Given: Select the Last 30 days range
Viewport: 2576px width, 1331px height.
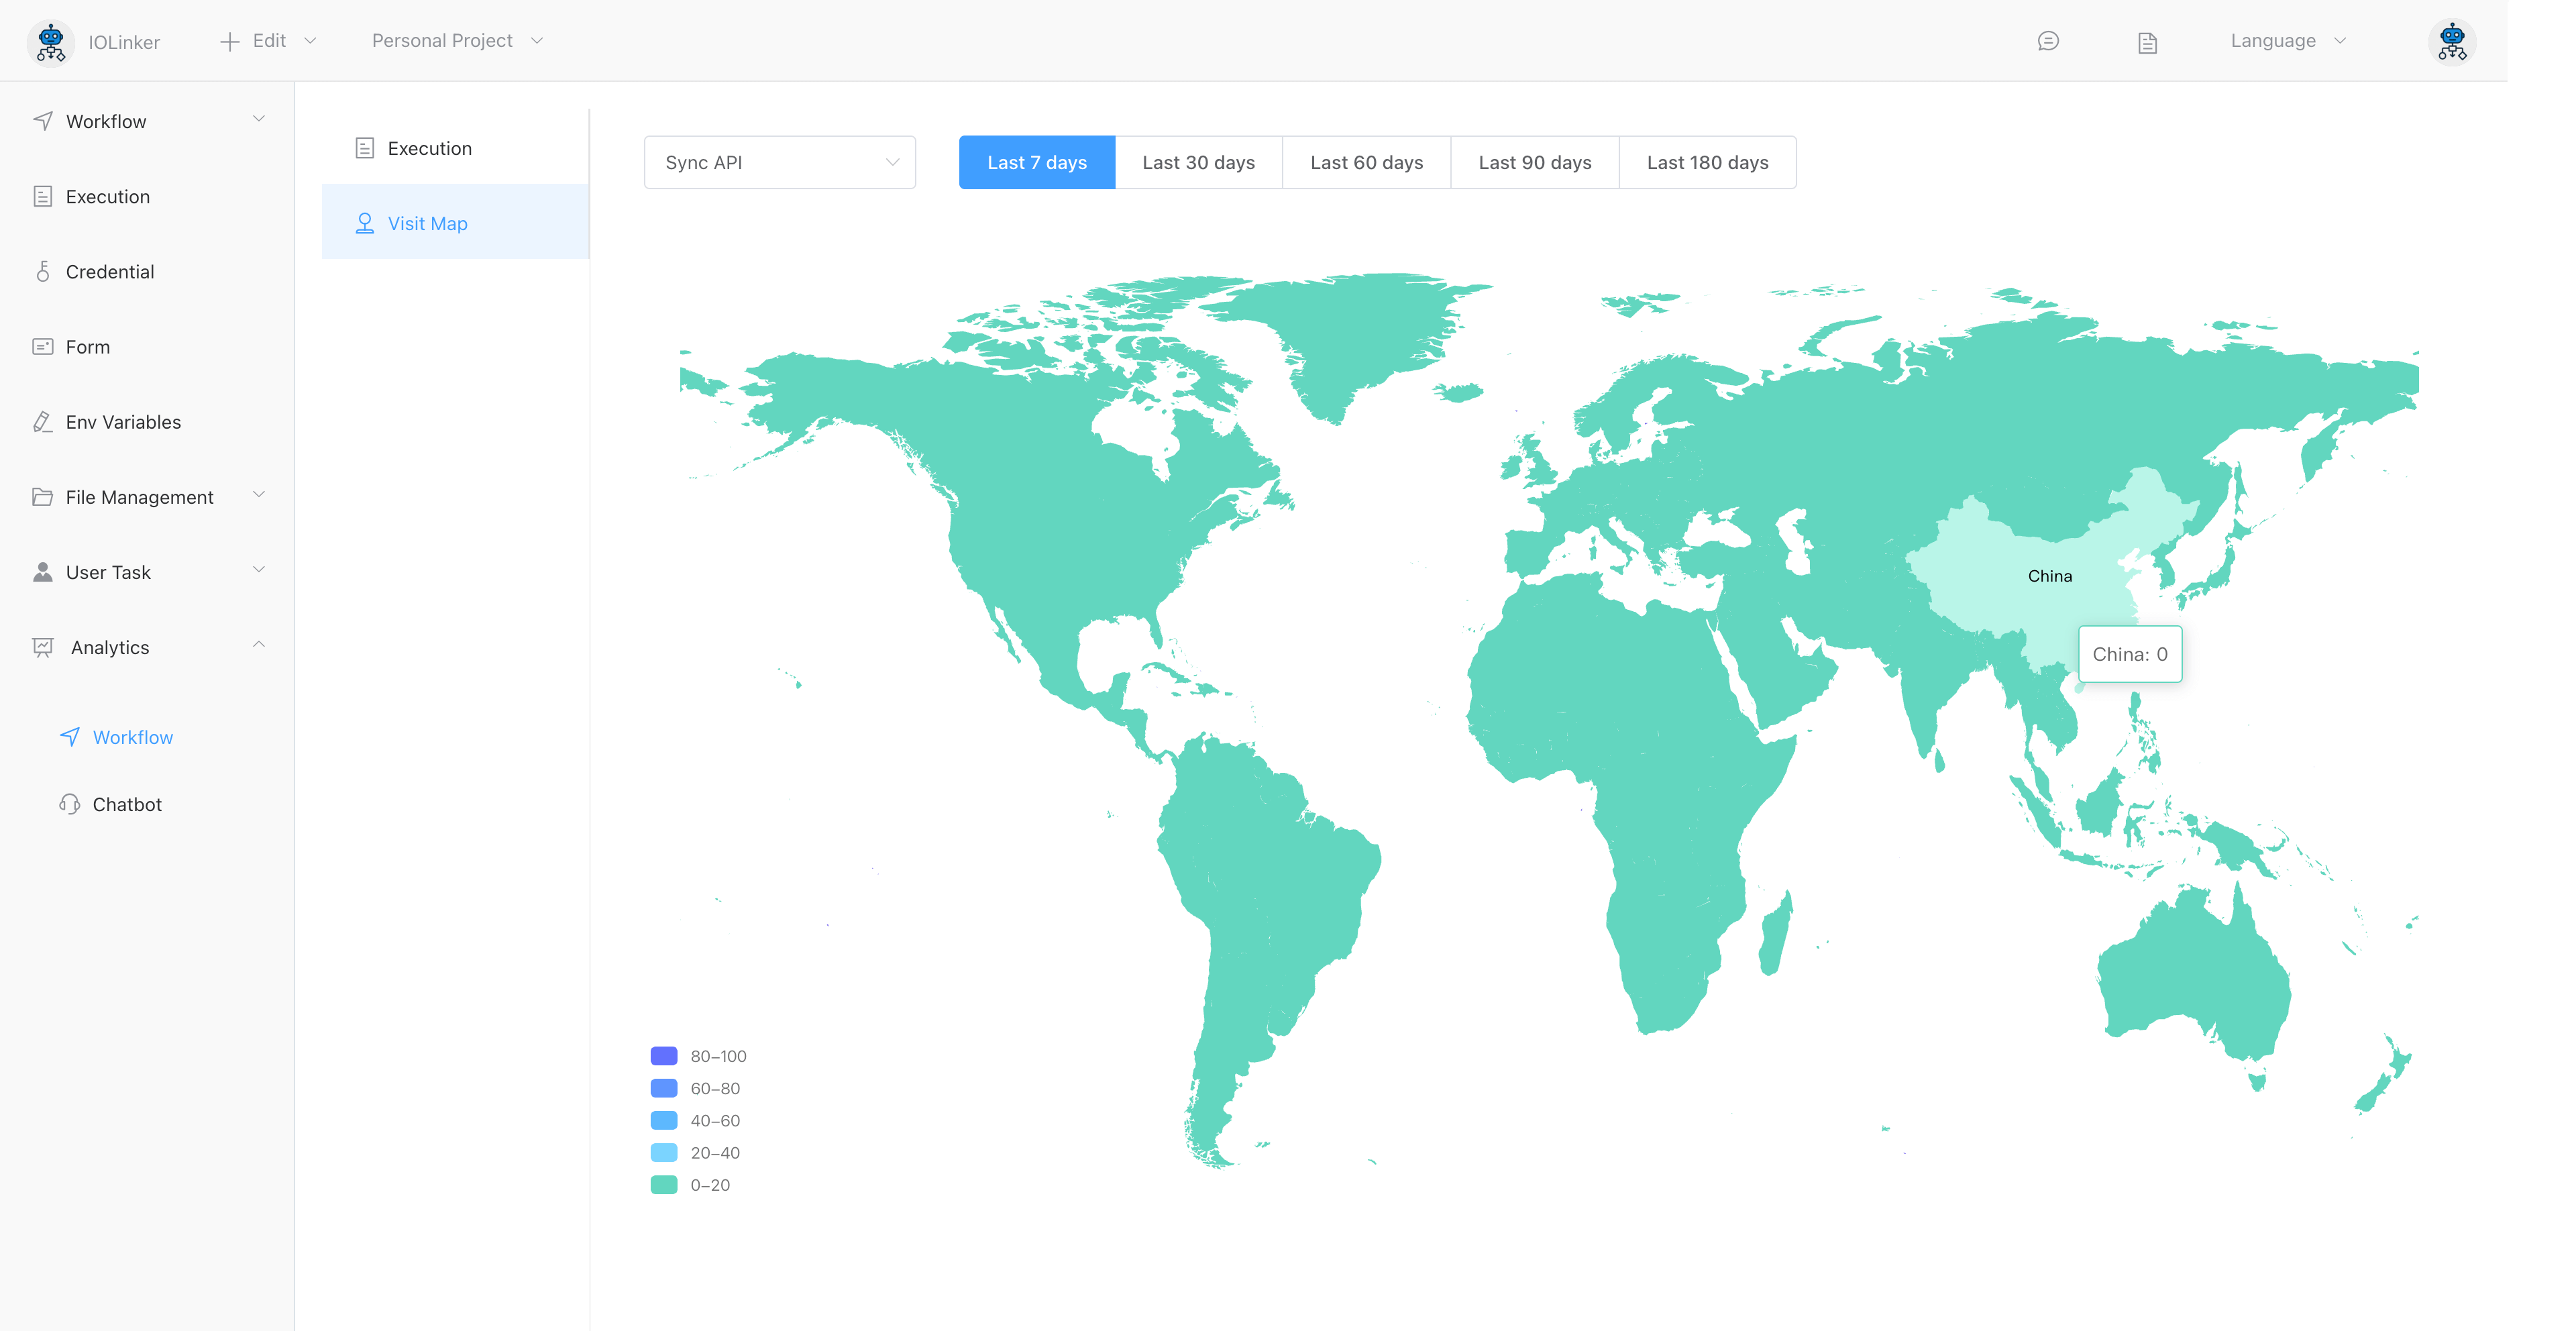Looking at the screenshot, I should (x=1198, y=162).
